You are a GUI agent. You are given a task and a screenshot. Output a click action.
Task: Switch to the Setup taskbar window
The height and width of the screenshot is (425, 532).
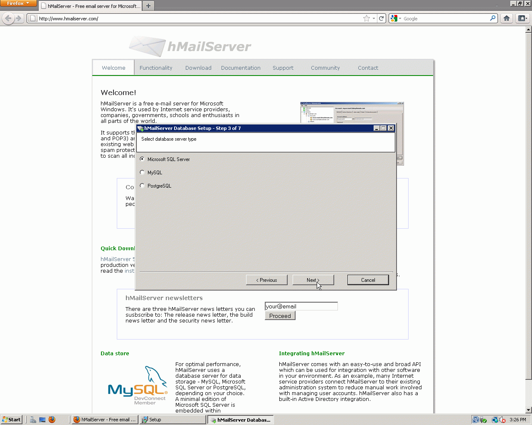click(172, 420)
